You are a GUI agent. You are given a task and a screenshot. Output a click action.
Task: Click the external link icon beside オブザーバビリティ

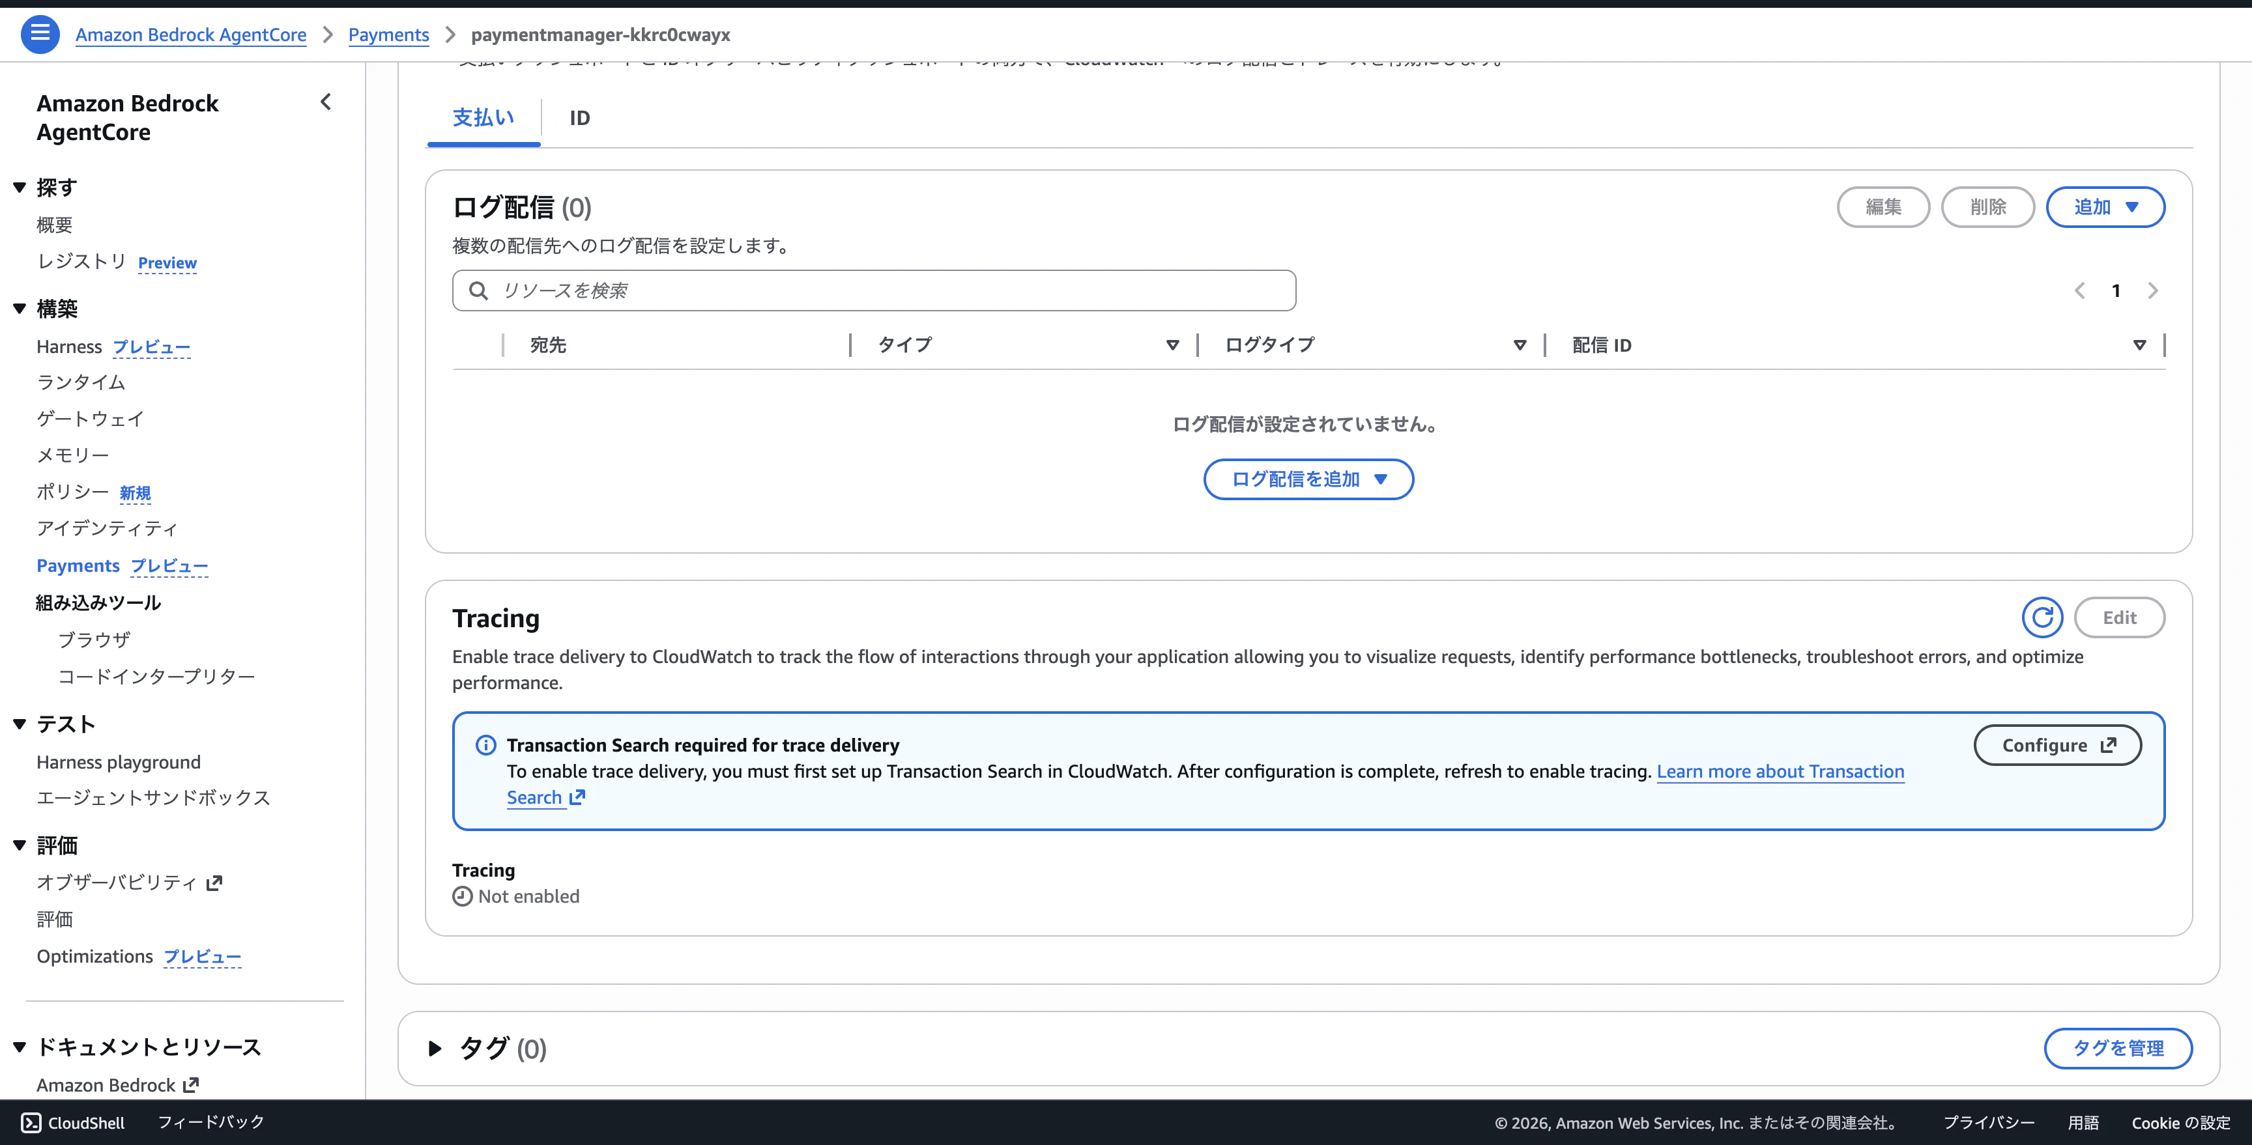click(214, 883)
